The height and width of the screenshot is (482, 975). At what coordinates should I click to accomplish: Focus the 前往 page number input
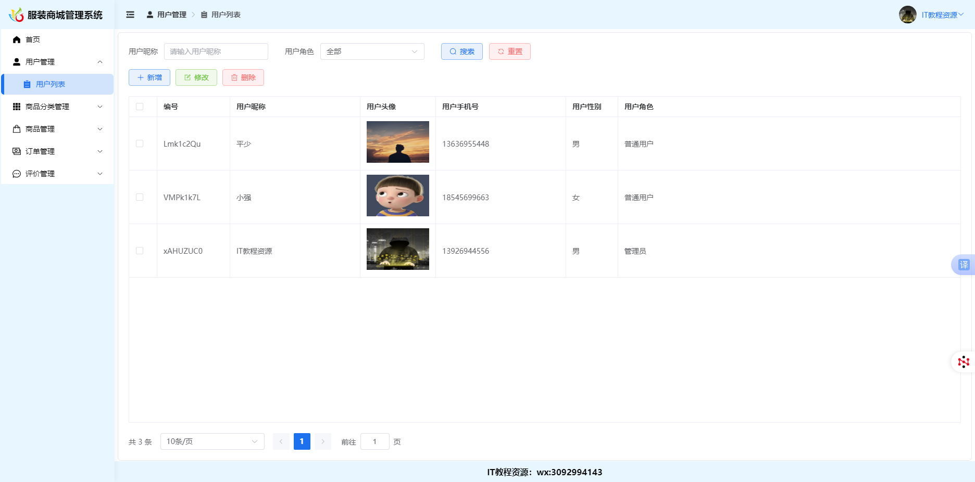pyautogui.click(x=375, y=441)
